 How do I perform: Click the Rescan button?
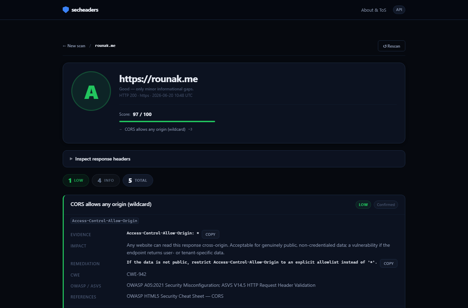[x=392, y=46]
